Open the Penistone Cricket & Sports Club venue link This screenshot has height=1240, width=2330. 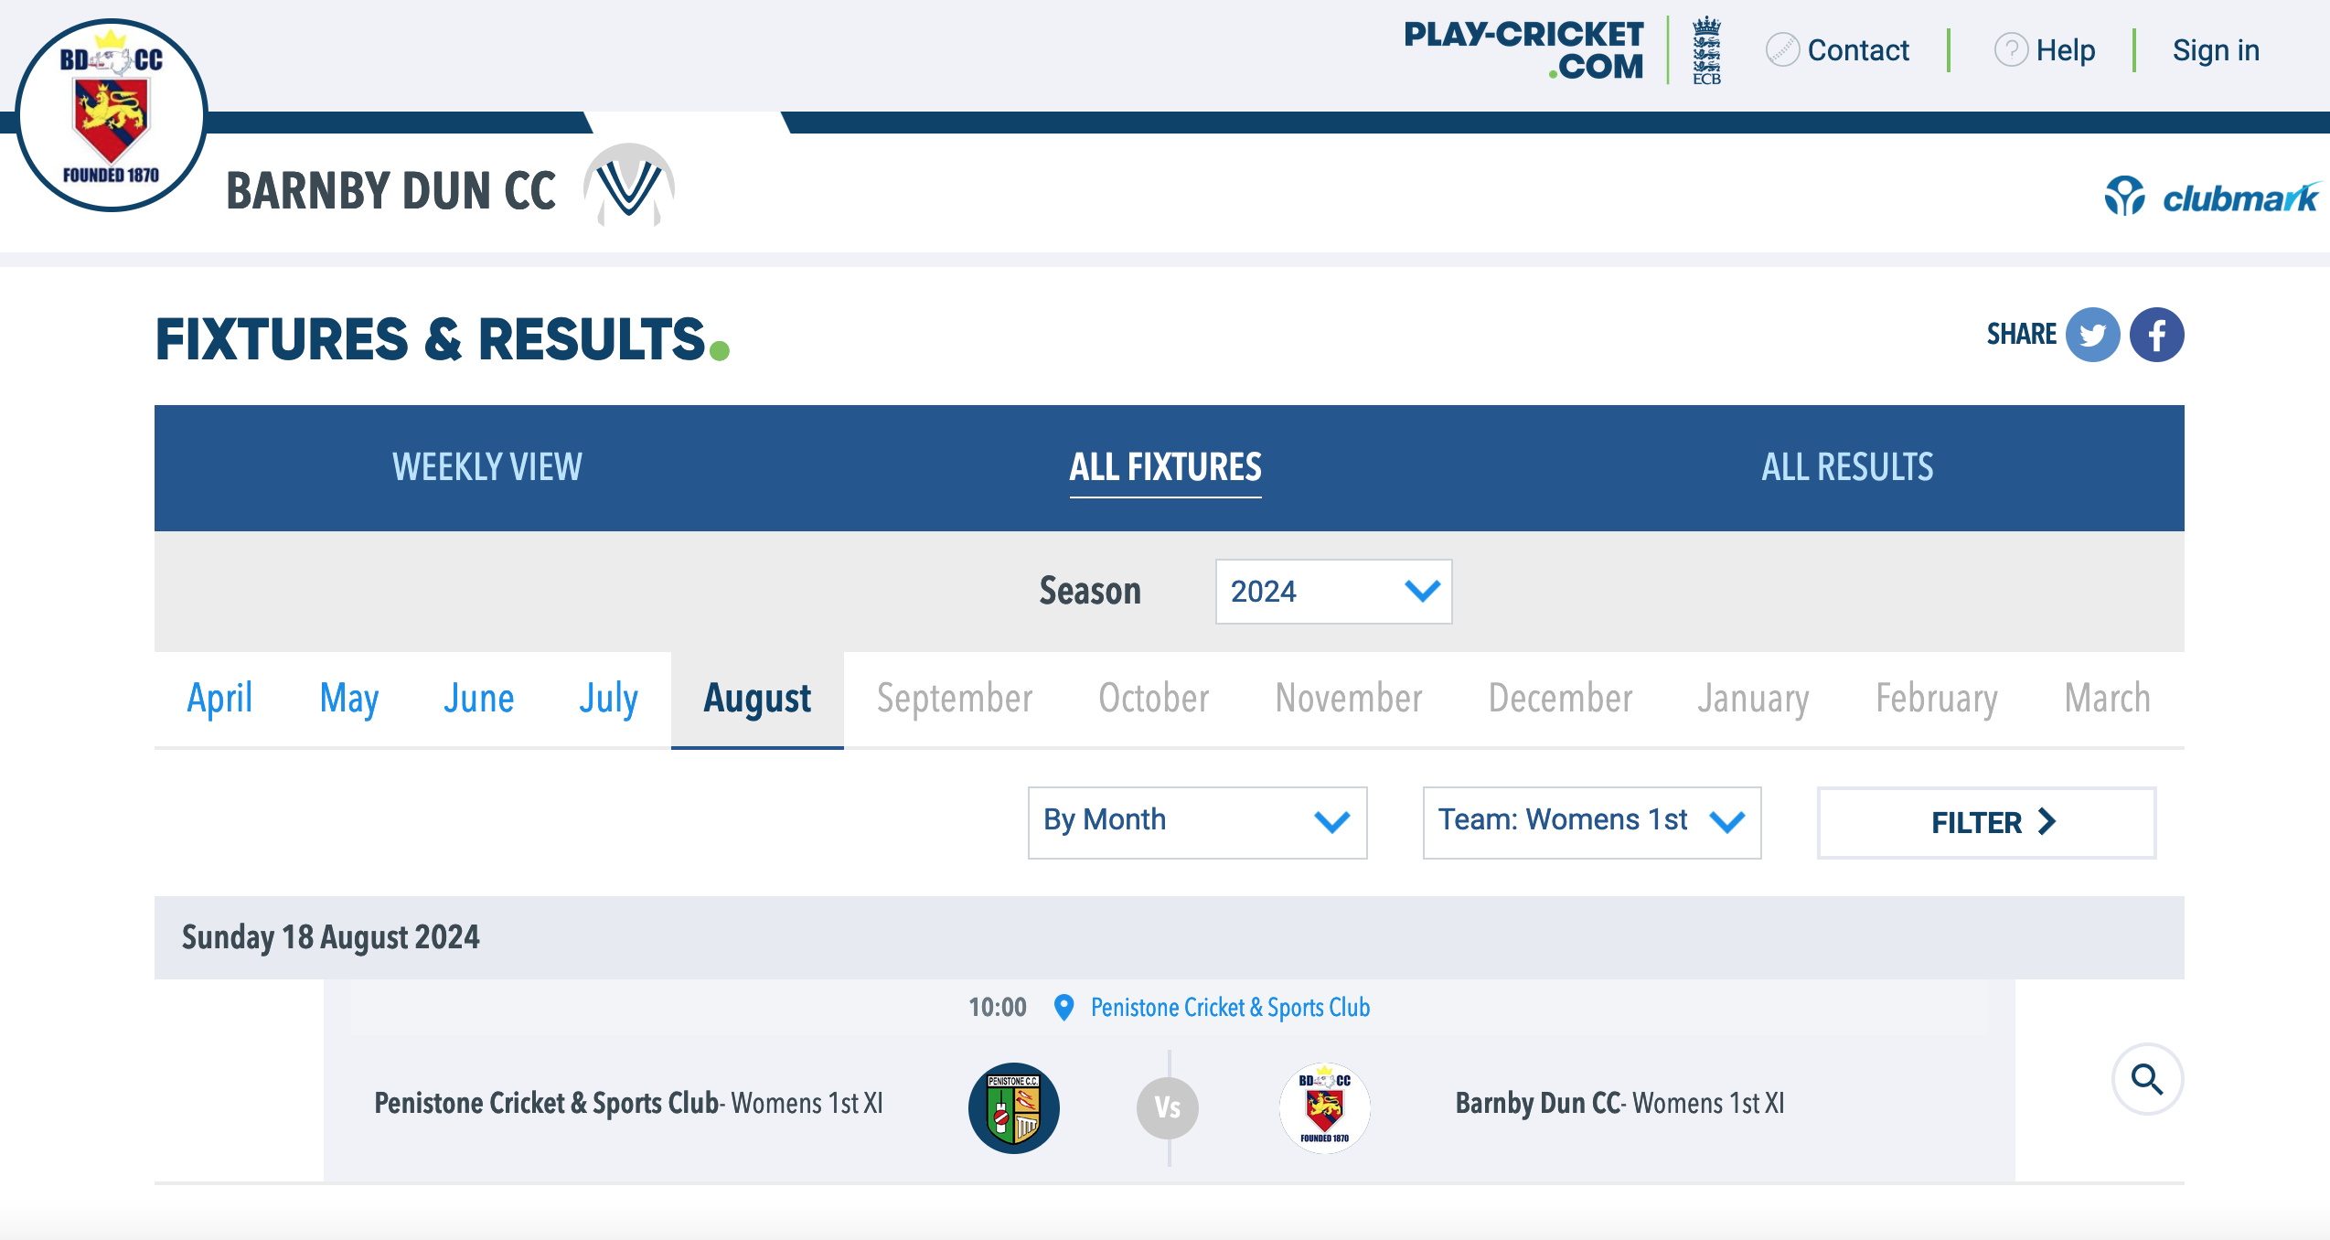pyautogui.click(x=1230, y=1008)
